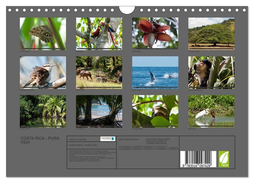Open the mangrove river photo
Viewport: 254px width, 183px height.
43,111
